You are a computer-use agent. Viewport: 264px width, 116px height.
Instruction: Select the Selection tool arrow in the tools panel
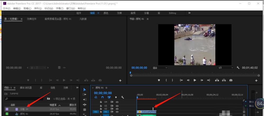[85, 90]
